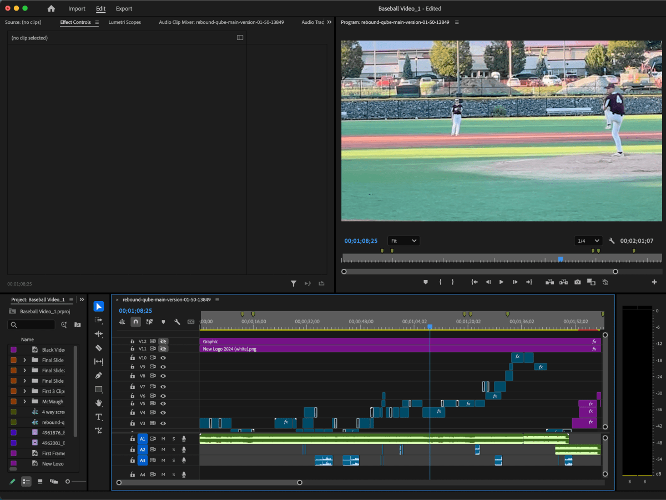Export a frame using the camera icon
Image resolution: width=666 pixels, height=500 pixels.
coord(577,282)
